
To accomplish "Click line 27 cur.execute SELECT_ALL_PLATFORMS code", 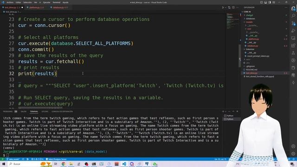I will pyautogui.click(x=76, y=44).
